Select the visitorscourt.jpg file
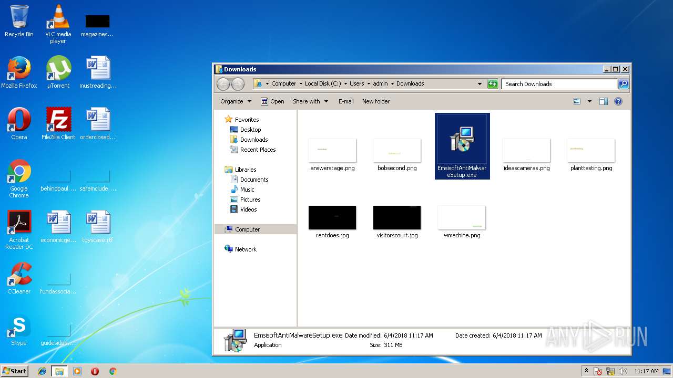 397,221
